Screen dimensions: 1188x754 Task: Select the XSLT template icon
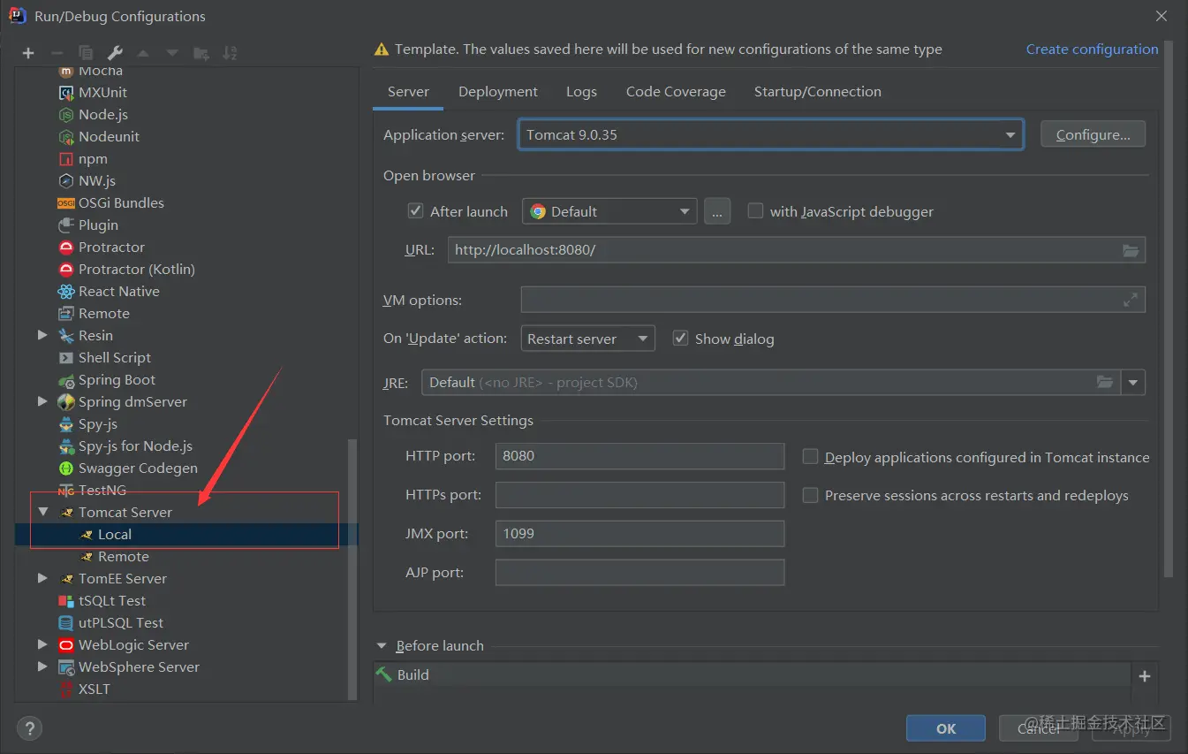tap(65, 689)
